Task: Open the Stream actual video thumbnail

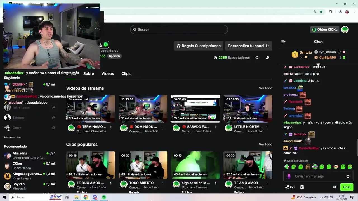Action: (91, 109)
